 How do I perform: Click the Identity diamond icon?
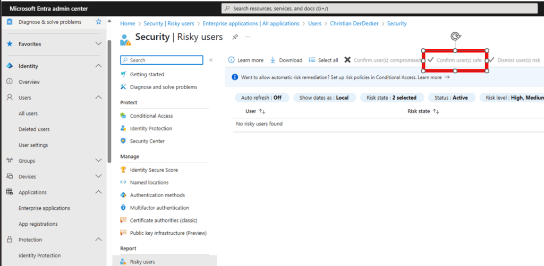[10, 66]
